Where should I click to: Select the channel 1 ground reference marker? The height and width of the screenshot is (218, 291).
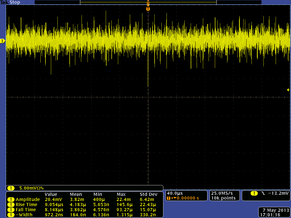point(3,41)
